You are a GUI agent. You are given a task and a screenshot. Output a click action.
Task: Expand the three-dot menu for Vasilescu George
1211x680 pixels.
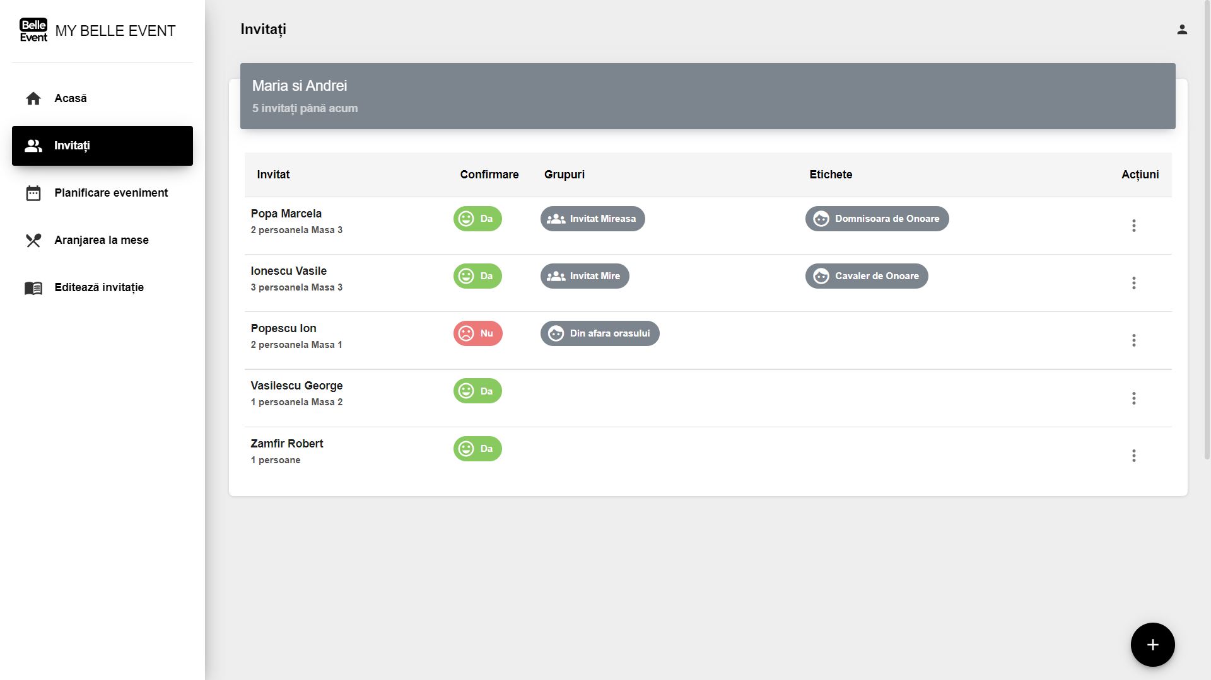(1133, 398)
